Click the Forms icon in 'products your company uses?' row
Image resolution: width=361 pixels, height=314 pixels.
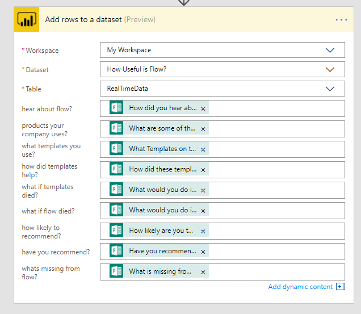116,128
